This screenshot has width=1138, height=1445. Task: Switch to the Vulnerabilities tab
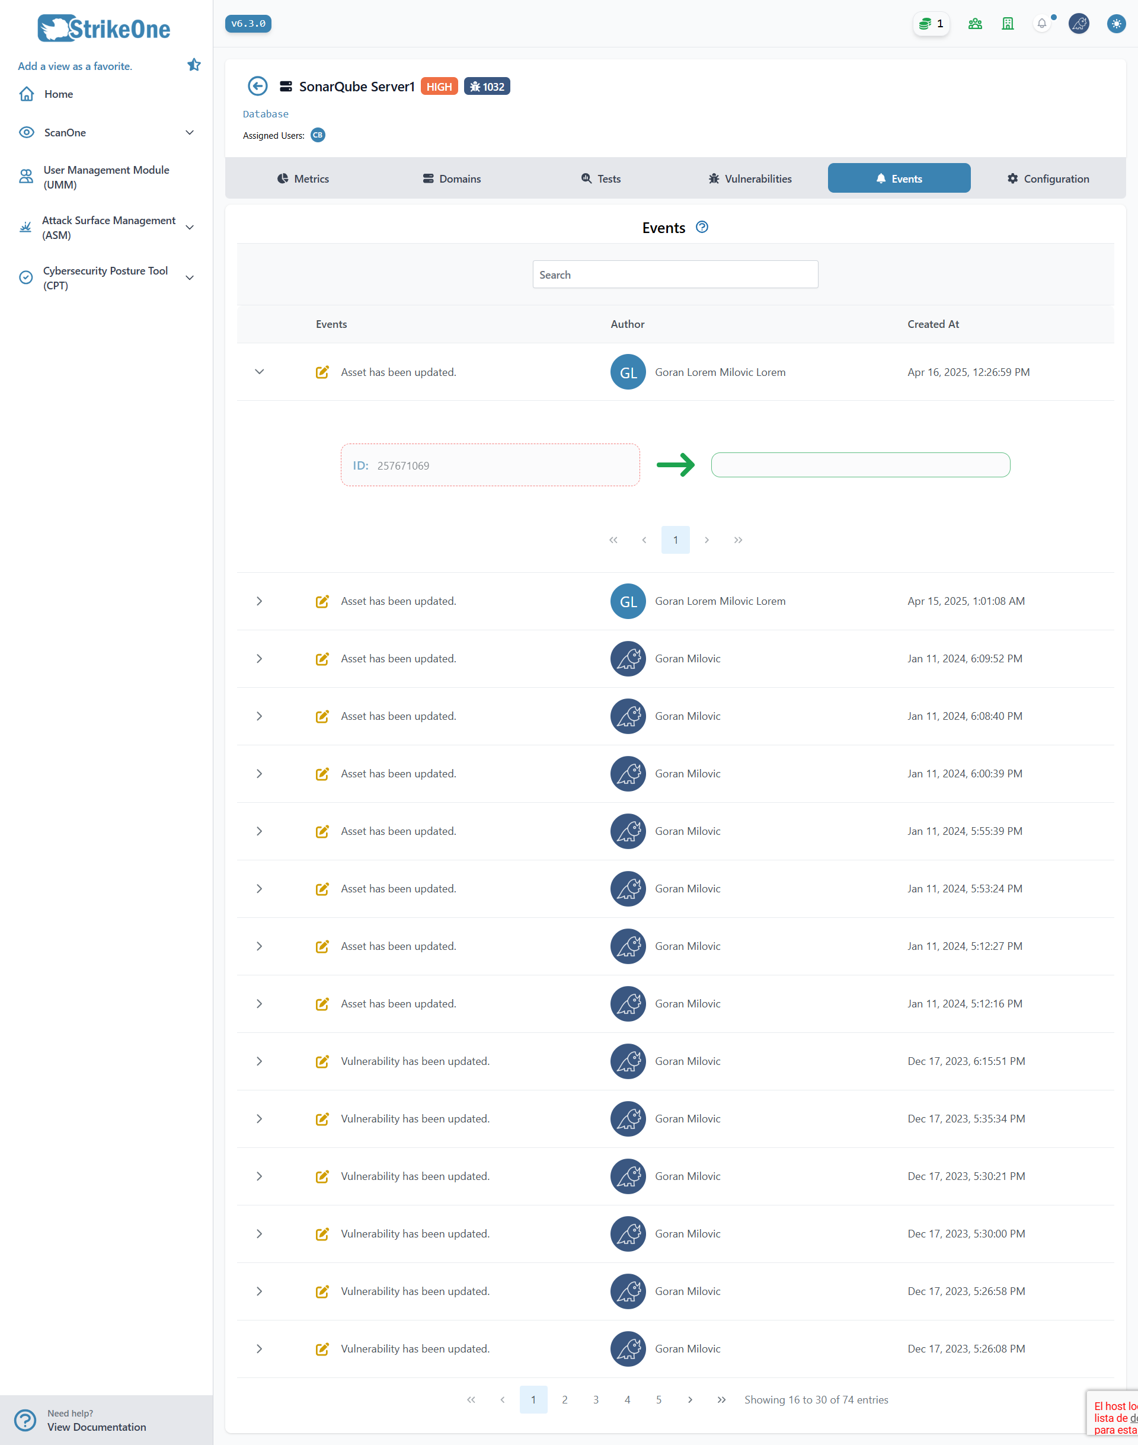pos(750,178)
